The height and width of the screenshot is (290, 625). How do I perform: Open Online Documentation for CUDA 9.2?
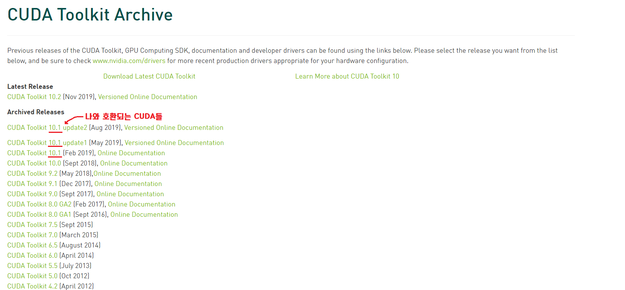127,173
